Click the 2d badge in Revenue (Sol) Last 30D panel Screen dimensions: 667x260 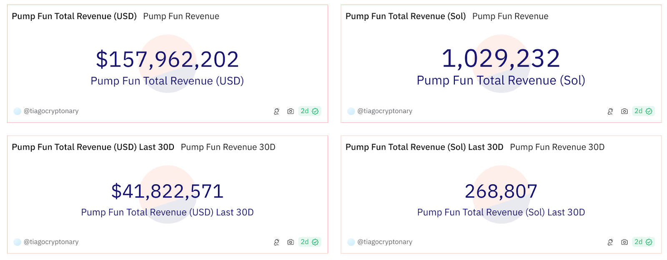643,242
